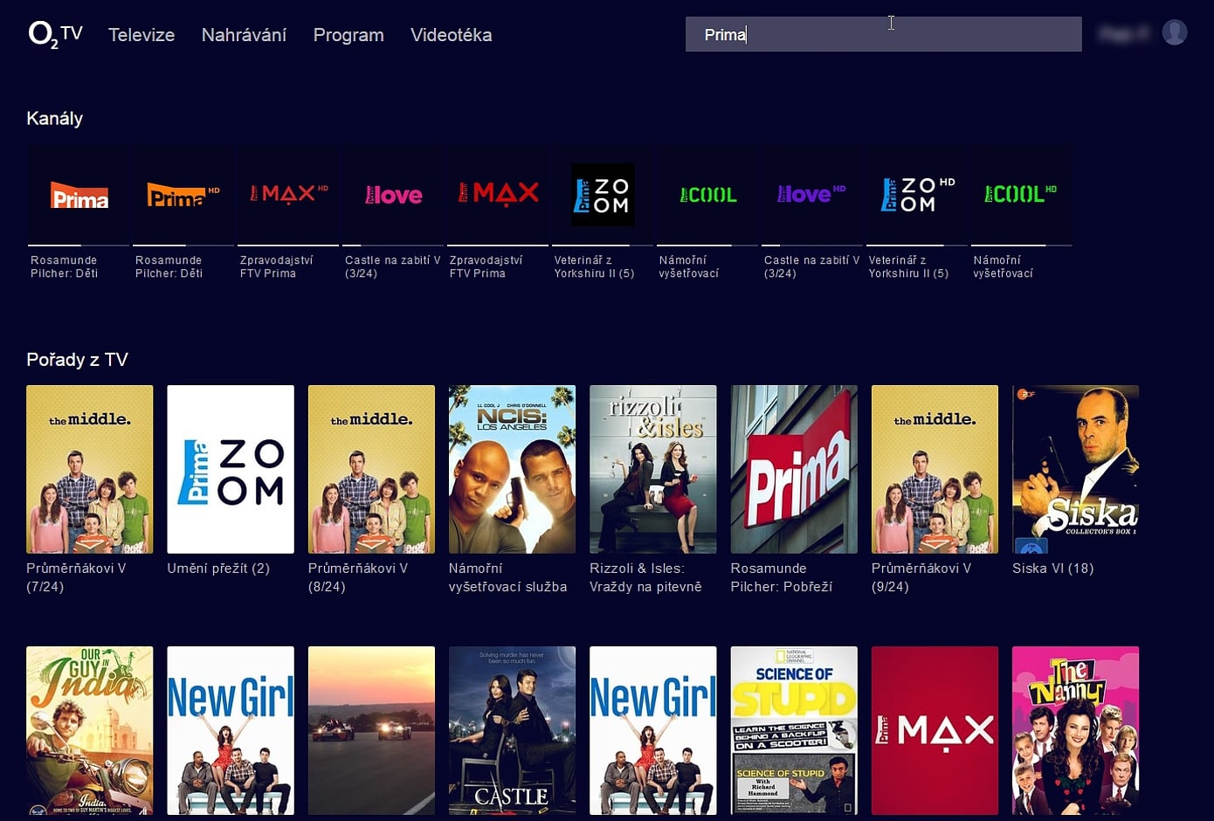Click the 'Pořady z TV' section heading

click(78, 360)
